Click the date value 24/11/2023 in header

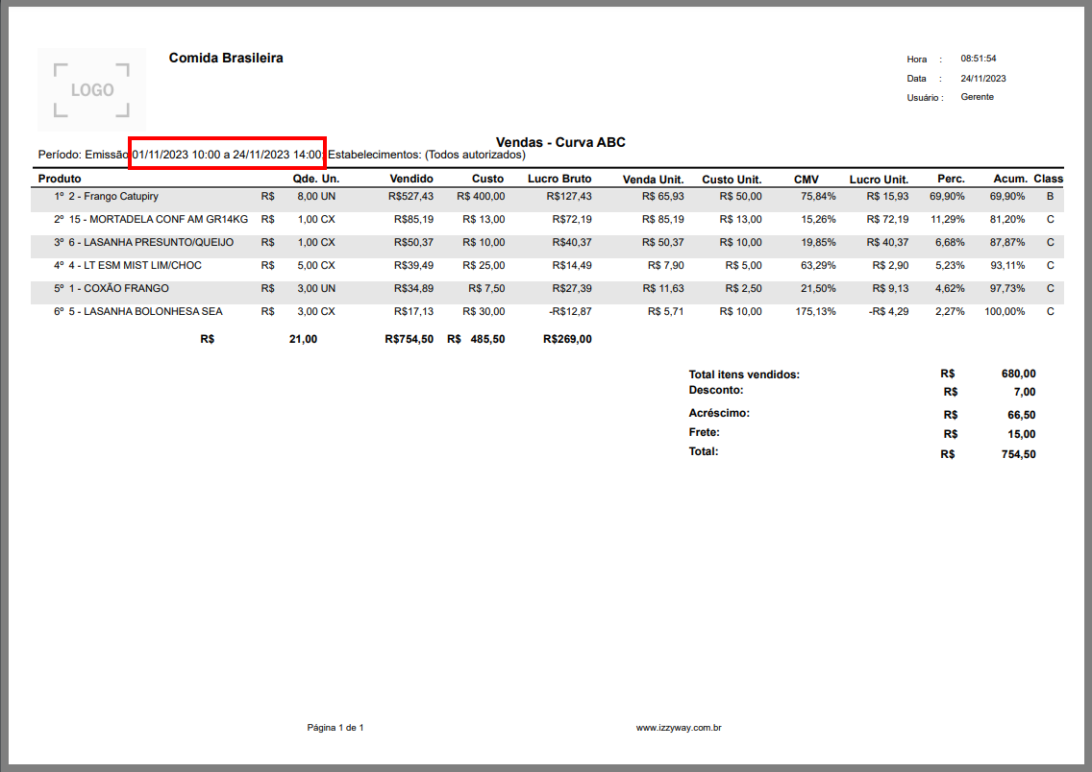coord(983,79)
